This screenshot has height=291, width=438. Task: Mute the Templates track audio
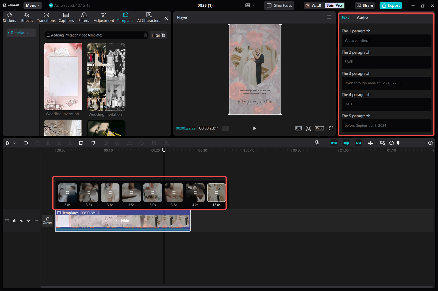pyautogui.click(x=28, y=221)
